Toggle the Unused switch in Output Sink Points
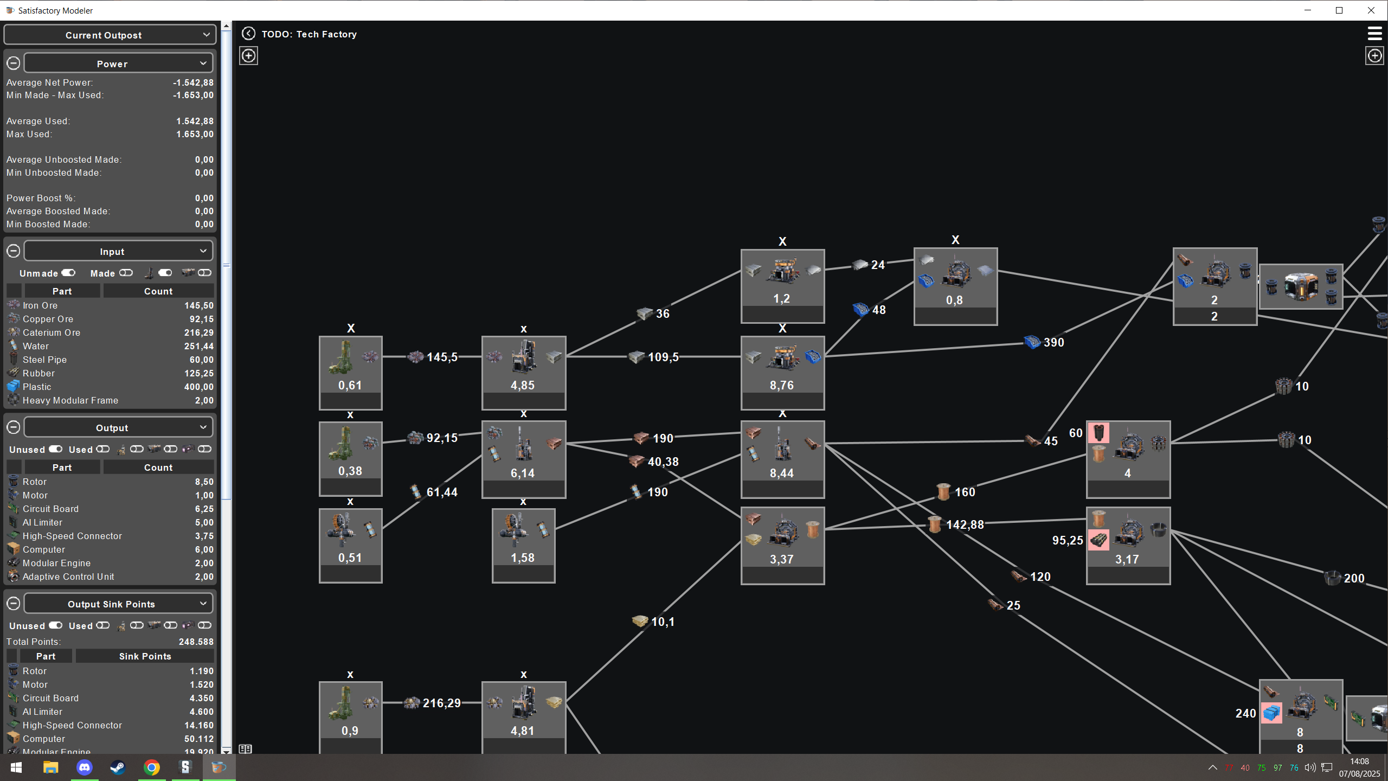The image size is (1388, 781). pyautogui.click(x=55, y=625)
